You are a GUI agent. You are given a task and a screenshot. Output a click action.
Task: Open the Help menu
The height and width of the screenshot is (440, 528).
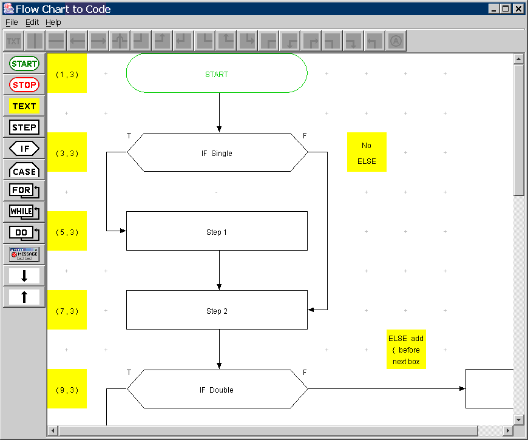point(53,22)
